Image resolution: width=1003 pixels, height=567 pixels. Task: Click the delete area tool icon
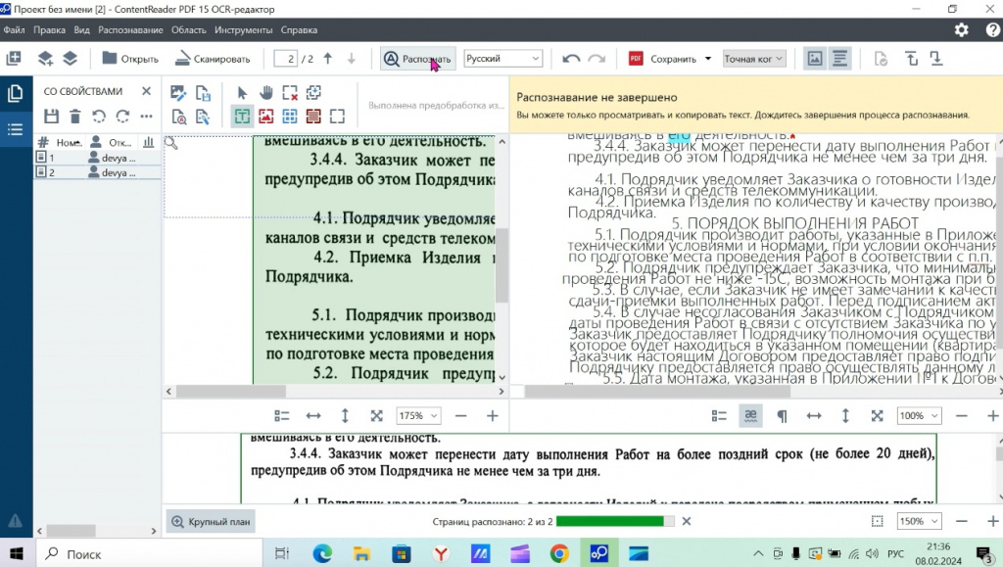(290, 93)
